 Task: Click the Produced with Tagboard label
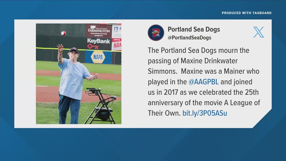click(246, 13)
